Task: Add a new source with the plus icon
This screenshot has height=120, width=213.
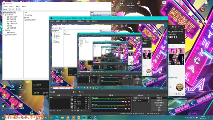Action: (x=72, y=111)
